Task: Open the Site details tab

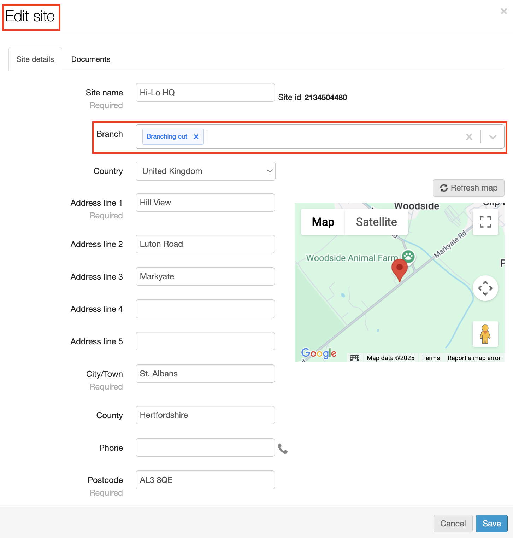Action: [x=35, y=59]
